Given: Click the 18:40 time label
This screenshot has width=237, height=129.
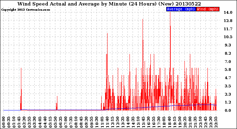Looking at the screenshot, I should click(169, 122).
